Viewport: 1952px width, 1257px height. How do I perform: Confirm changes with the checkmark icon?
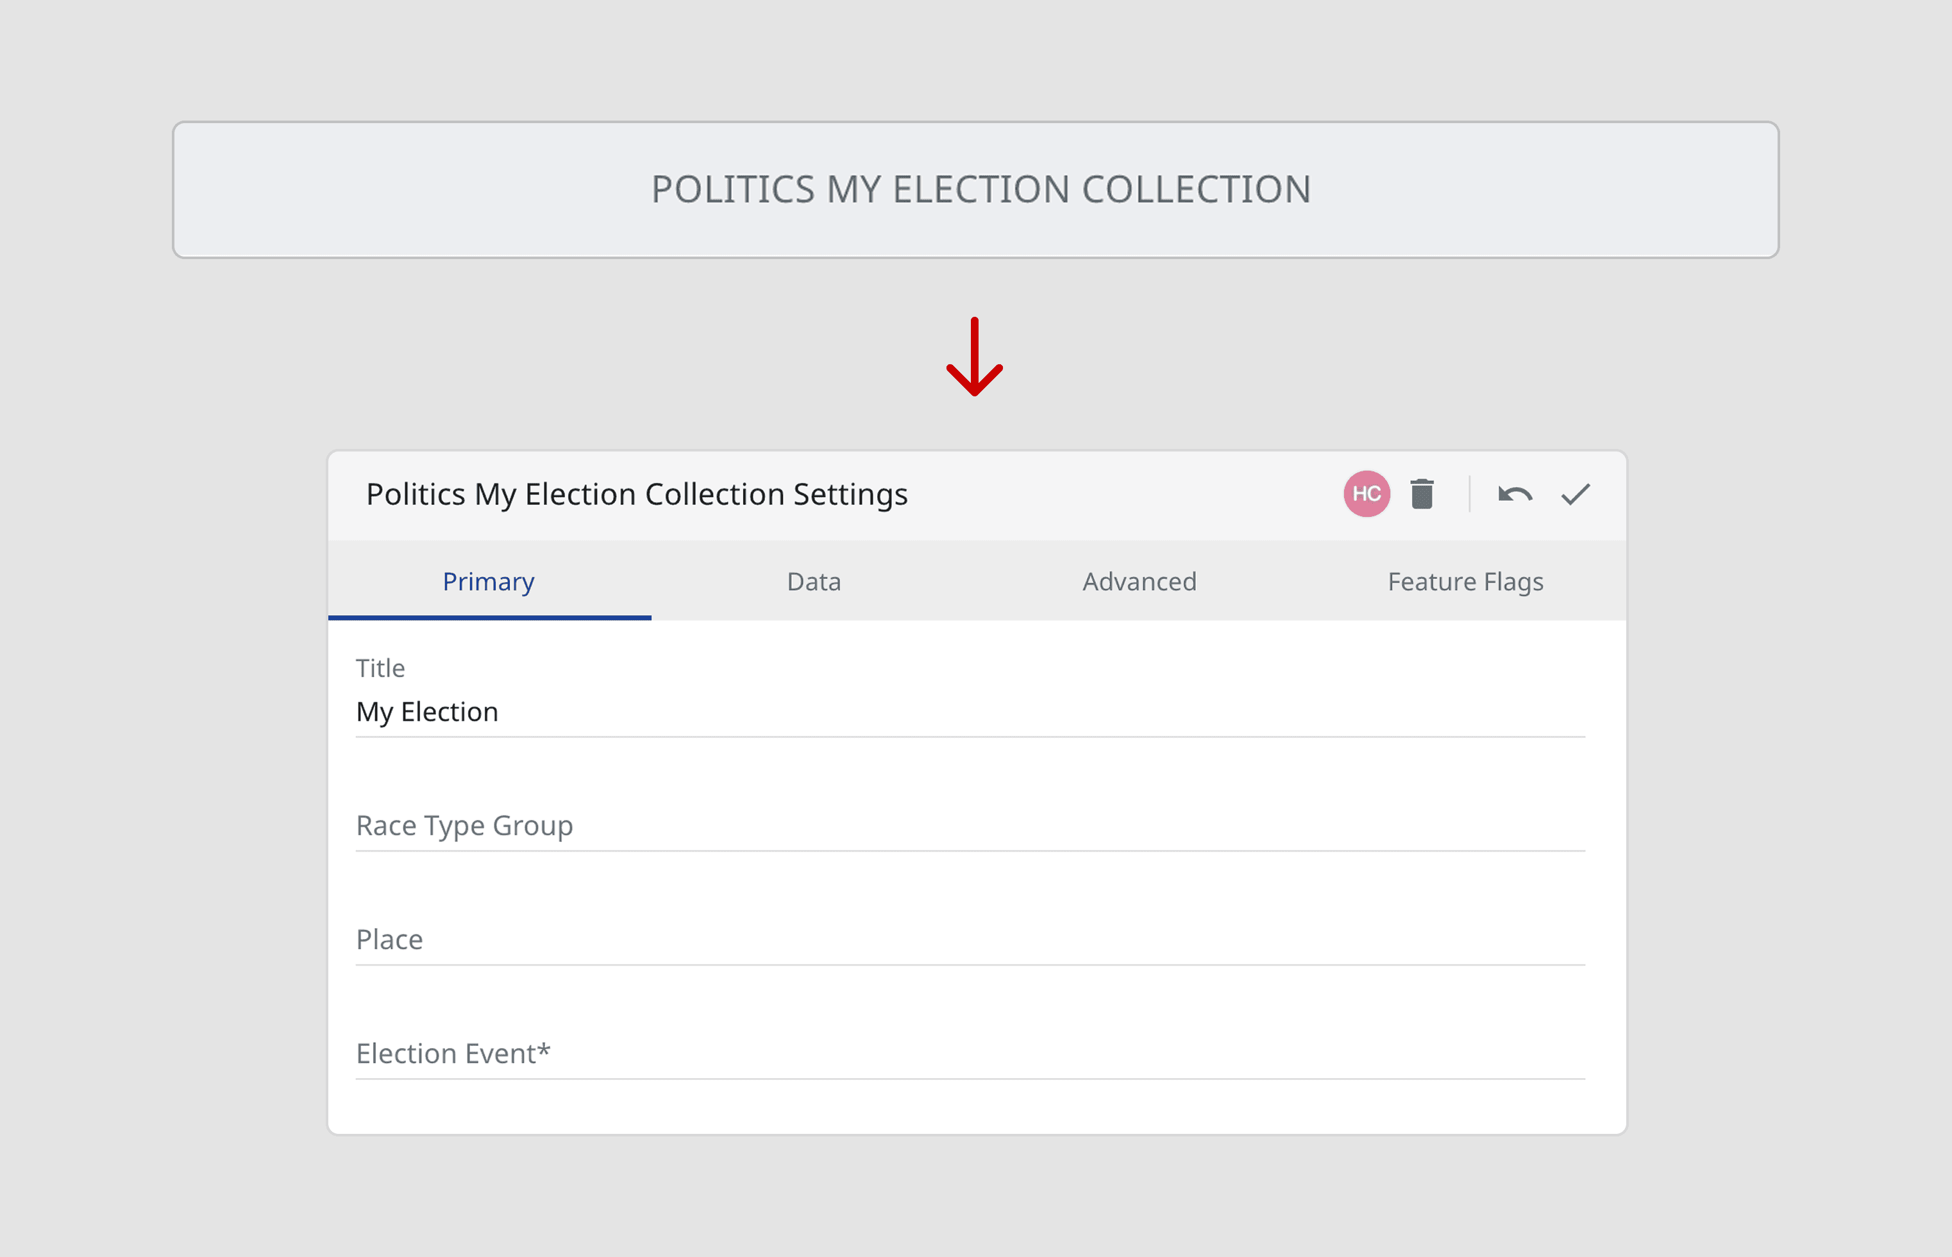coord(1575,494)
